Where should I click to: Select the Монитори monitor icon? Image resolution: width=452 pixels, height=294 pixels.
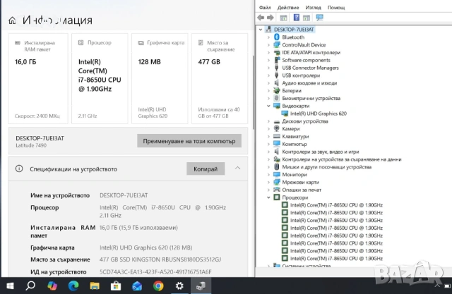point(277,174)
